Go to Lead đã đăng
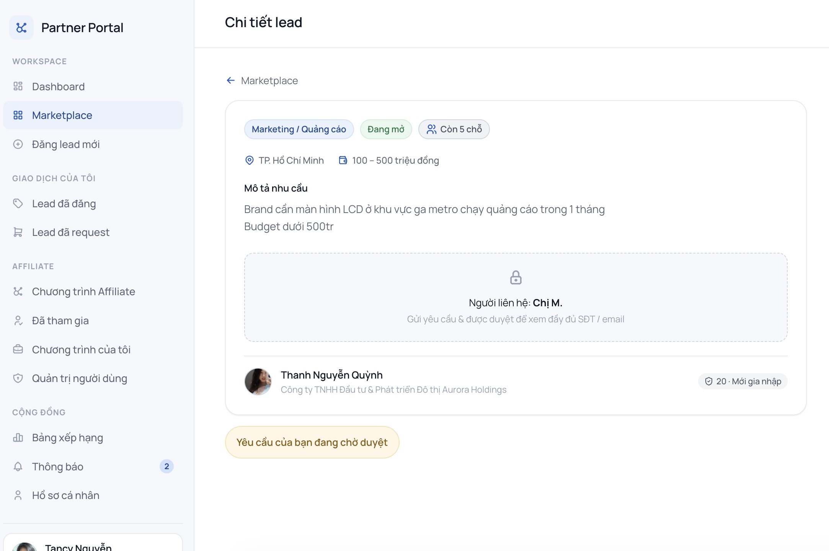829x551 pixels. tap(93, 203)
